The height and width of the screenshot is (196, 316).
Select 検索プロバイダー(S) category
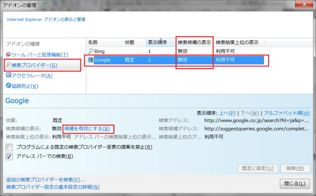coord(34,65)
